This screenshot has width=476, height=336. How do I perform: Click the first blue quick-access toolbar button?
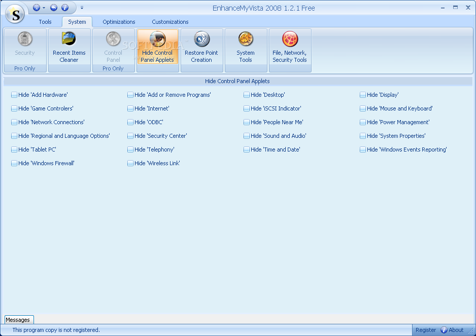pos(37,8)
